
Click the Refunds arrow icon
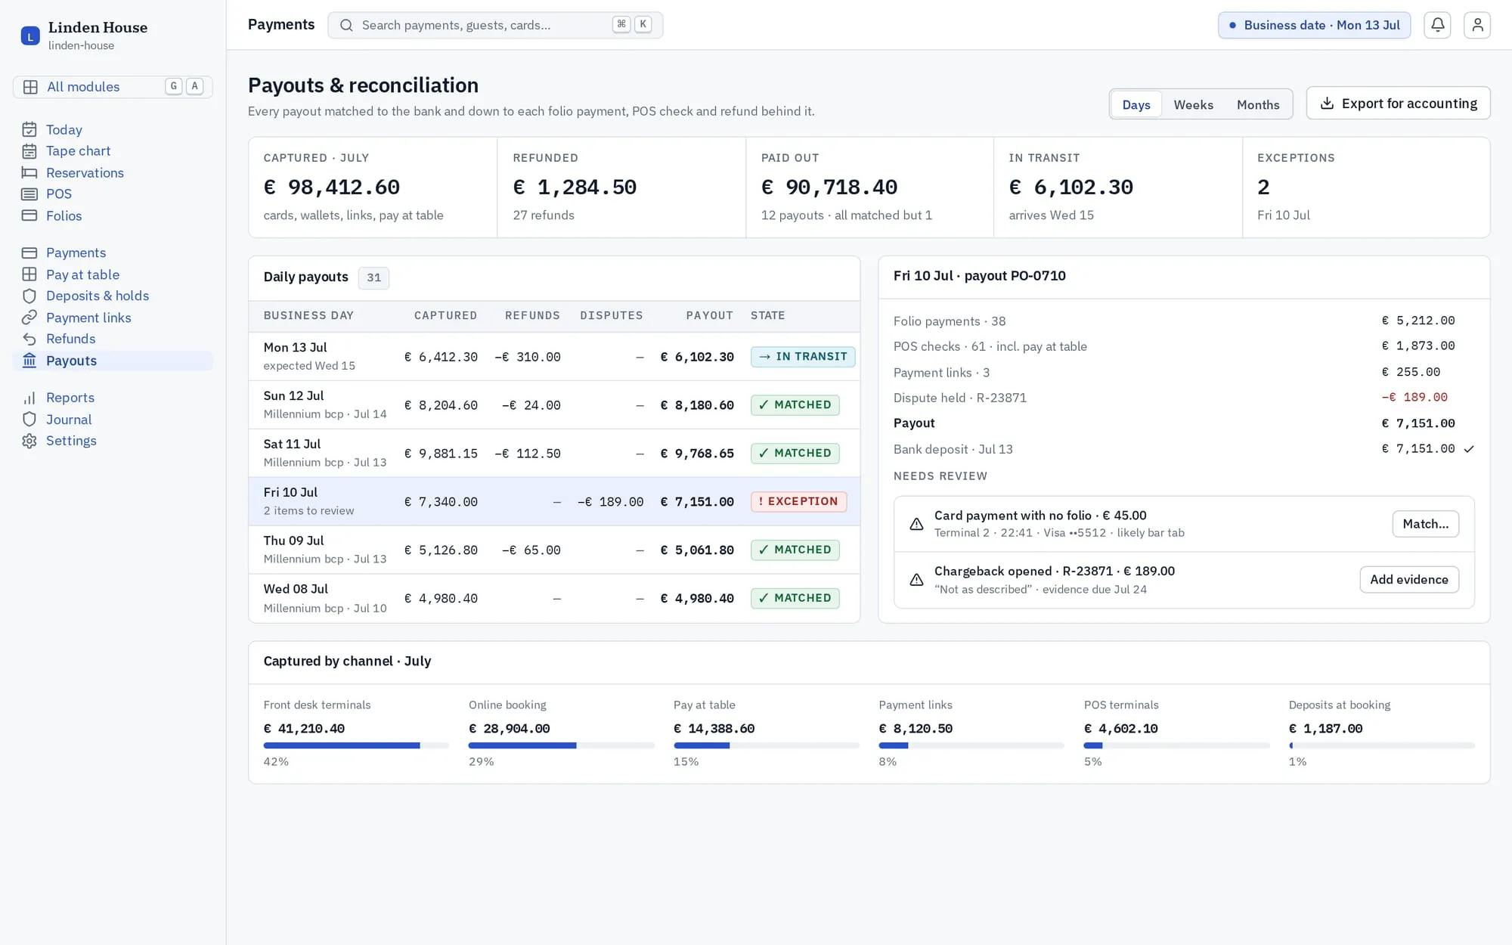(x=29, y=339)
